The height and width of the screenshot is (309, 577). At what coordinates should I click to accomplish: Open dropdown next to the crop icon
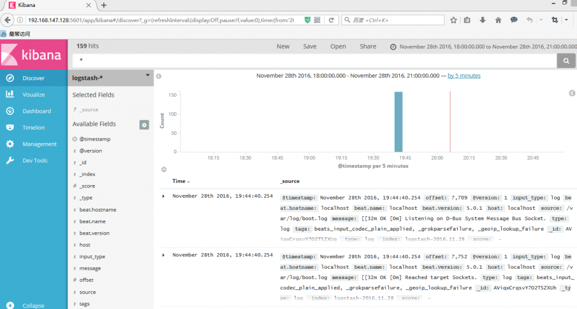[567, 20]
